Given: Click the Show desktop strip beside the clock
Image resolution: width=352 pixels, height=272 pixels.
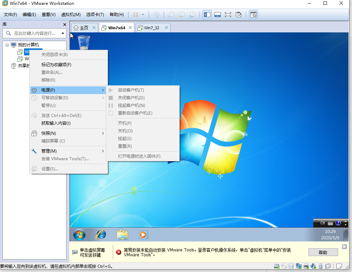Looking at the screenshot, I should [x=346, y=235].
